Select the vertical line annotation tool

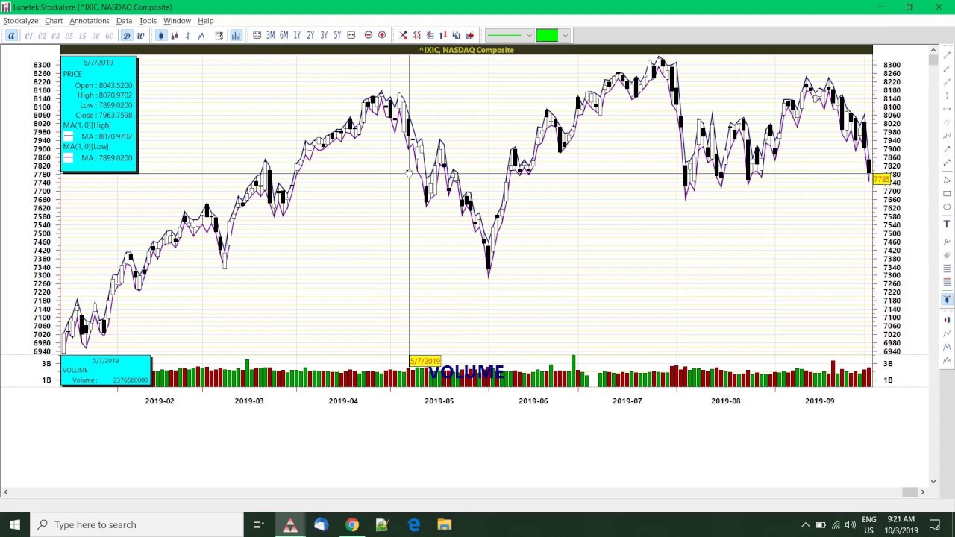[947, 95]
